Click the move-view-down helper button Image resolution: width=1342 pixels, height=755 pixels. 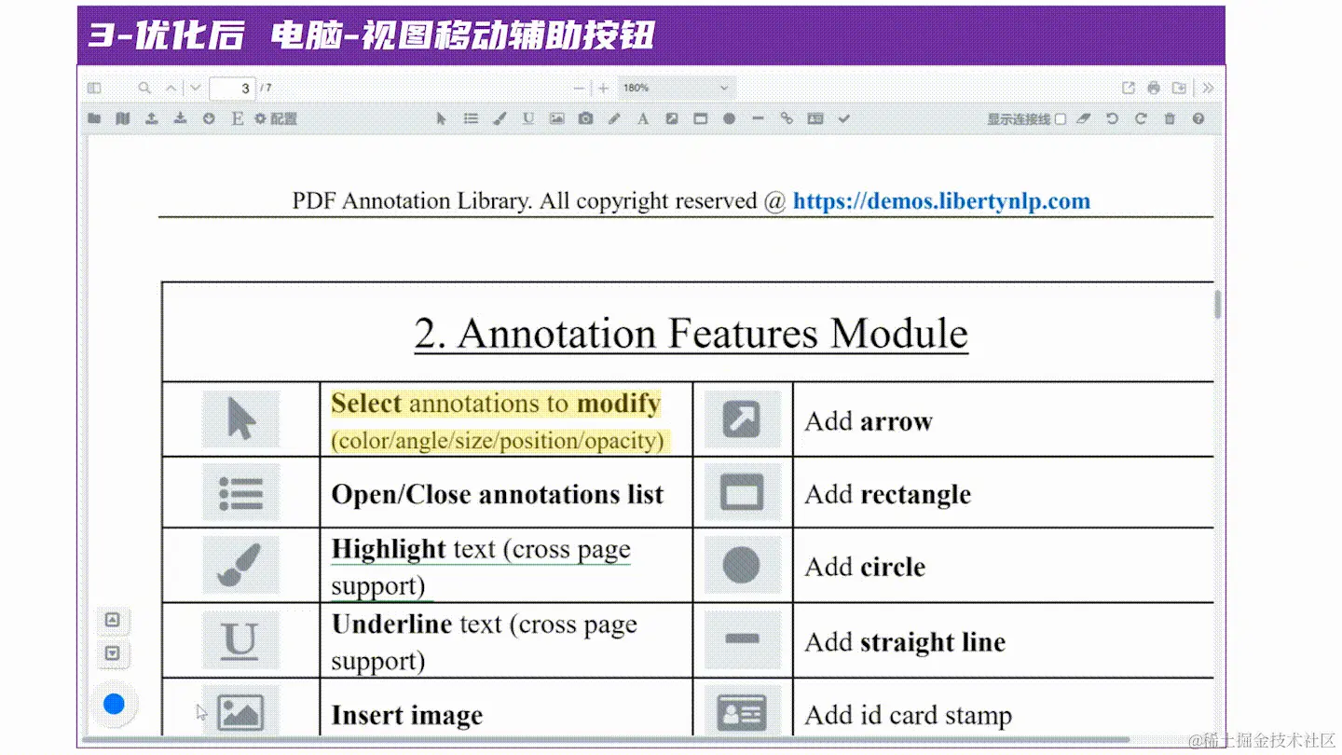(x=113, y=653)
